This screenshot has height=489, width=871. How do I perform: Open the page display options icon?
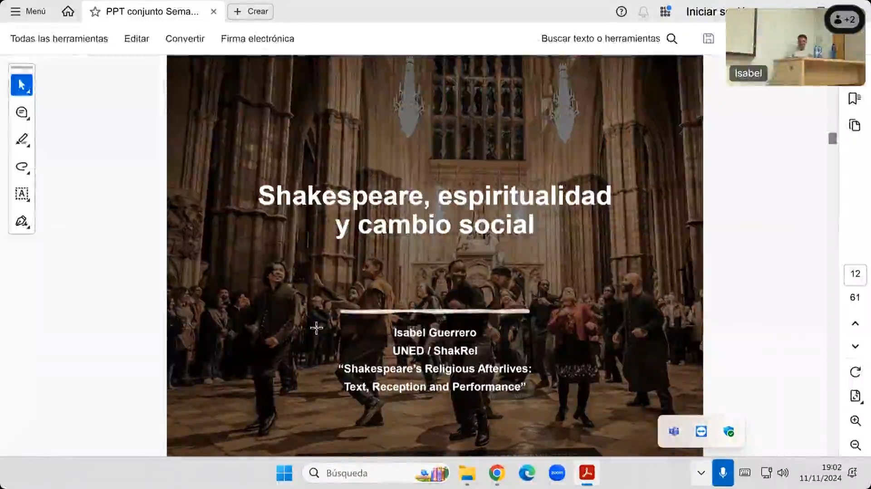pos(855,396)
